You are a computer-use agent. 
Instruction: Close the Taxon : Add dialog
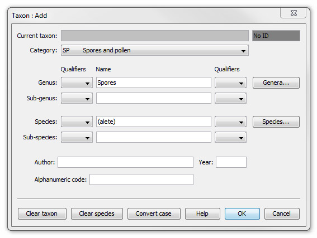(x=294, y=13)
